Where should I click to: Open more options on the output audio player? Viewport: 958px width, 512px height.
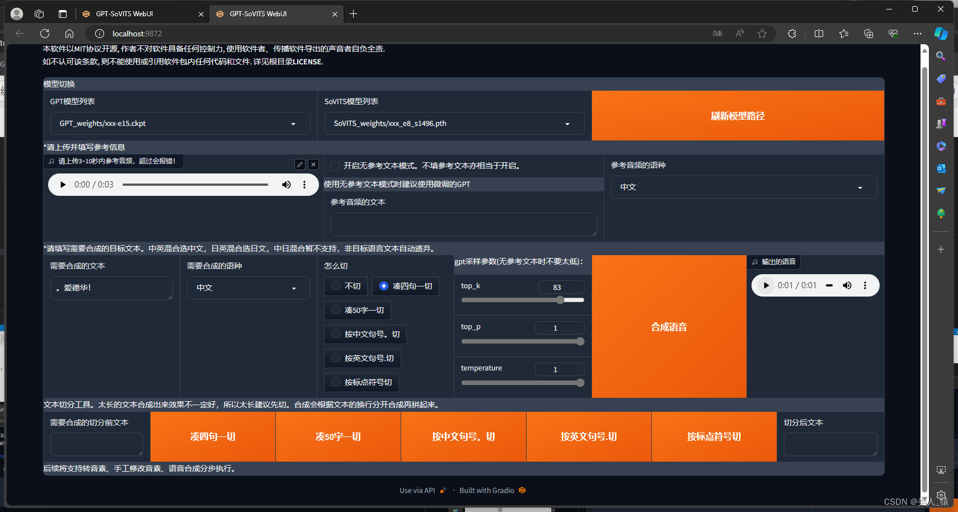pos(865,285)
